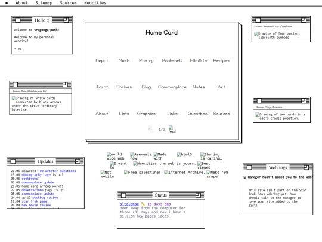Viewport: 322px width, 242px height.
Task: Click the four ancient labyrinth symbols drawing
Action: tap(277, 36)
